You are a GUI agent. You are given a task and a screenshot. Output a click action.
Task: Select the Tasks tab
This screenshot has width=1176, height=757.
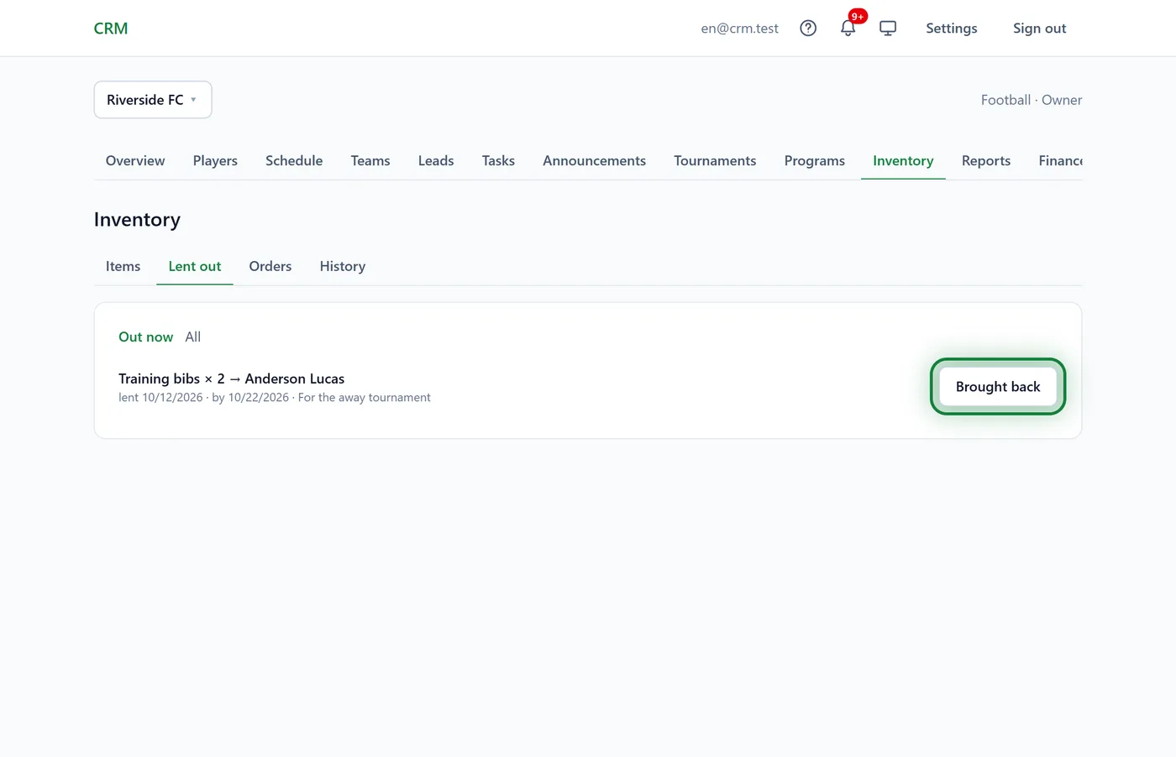click(498, 160)
